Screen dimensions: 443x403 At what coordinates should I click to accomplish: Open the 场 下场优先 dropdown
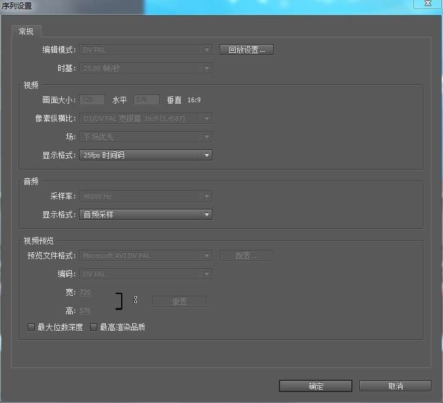(x=146, y=137)
